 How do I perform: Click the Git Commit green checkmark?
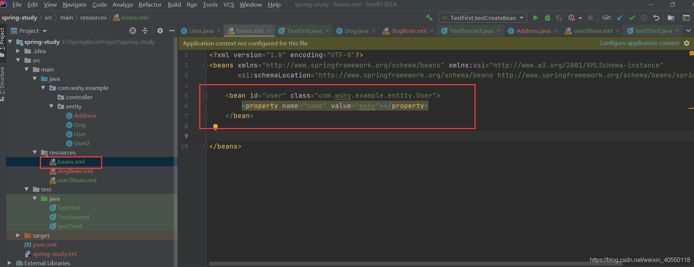(x=632, y=17)
